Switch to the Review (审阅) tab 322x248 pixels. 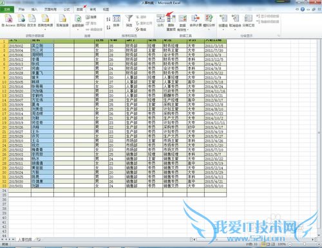tap(93, 10)
